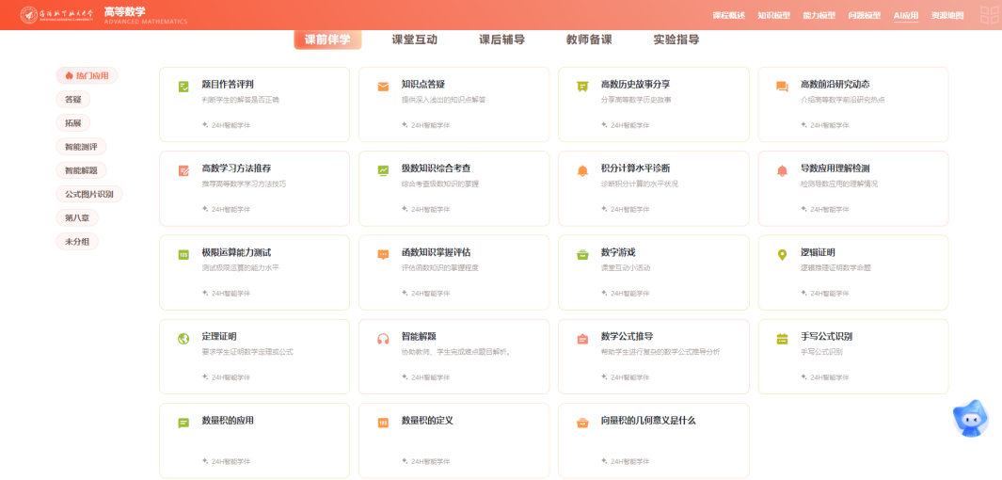Open the 高数历史故事分享 card title
Viewport: 1002px width, 480px height.
click(x=635, y=84)
